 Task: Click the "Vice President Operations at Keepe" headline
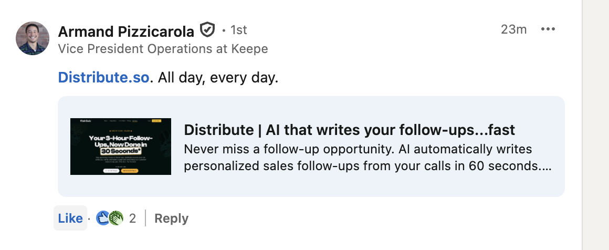(163, 49)
